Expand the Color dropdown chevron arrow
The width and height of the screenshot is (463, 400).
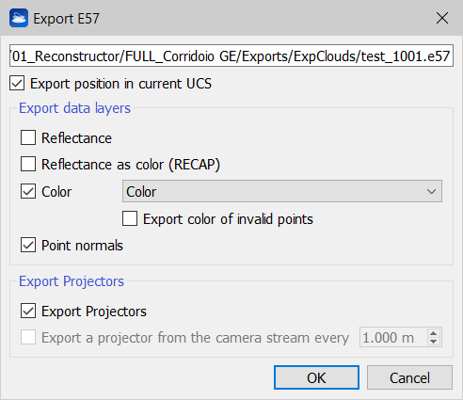431,191
